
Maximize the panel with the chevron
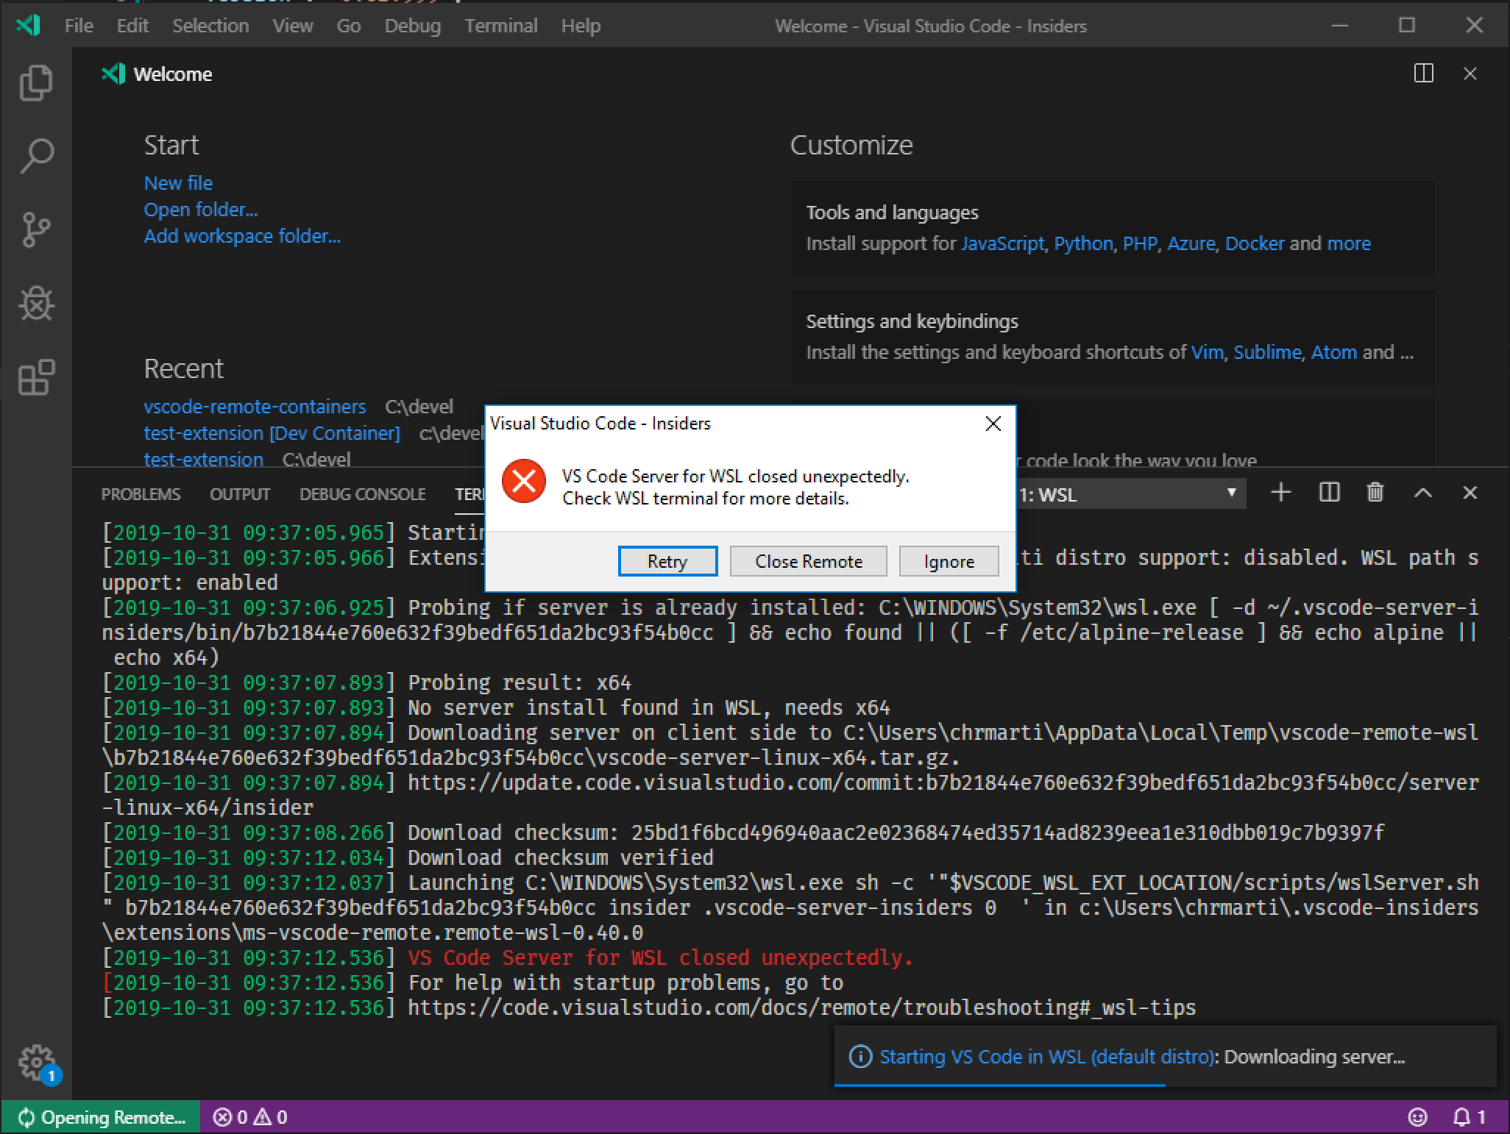click(1422, 493)
